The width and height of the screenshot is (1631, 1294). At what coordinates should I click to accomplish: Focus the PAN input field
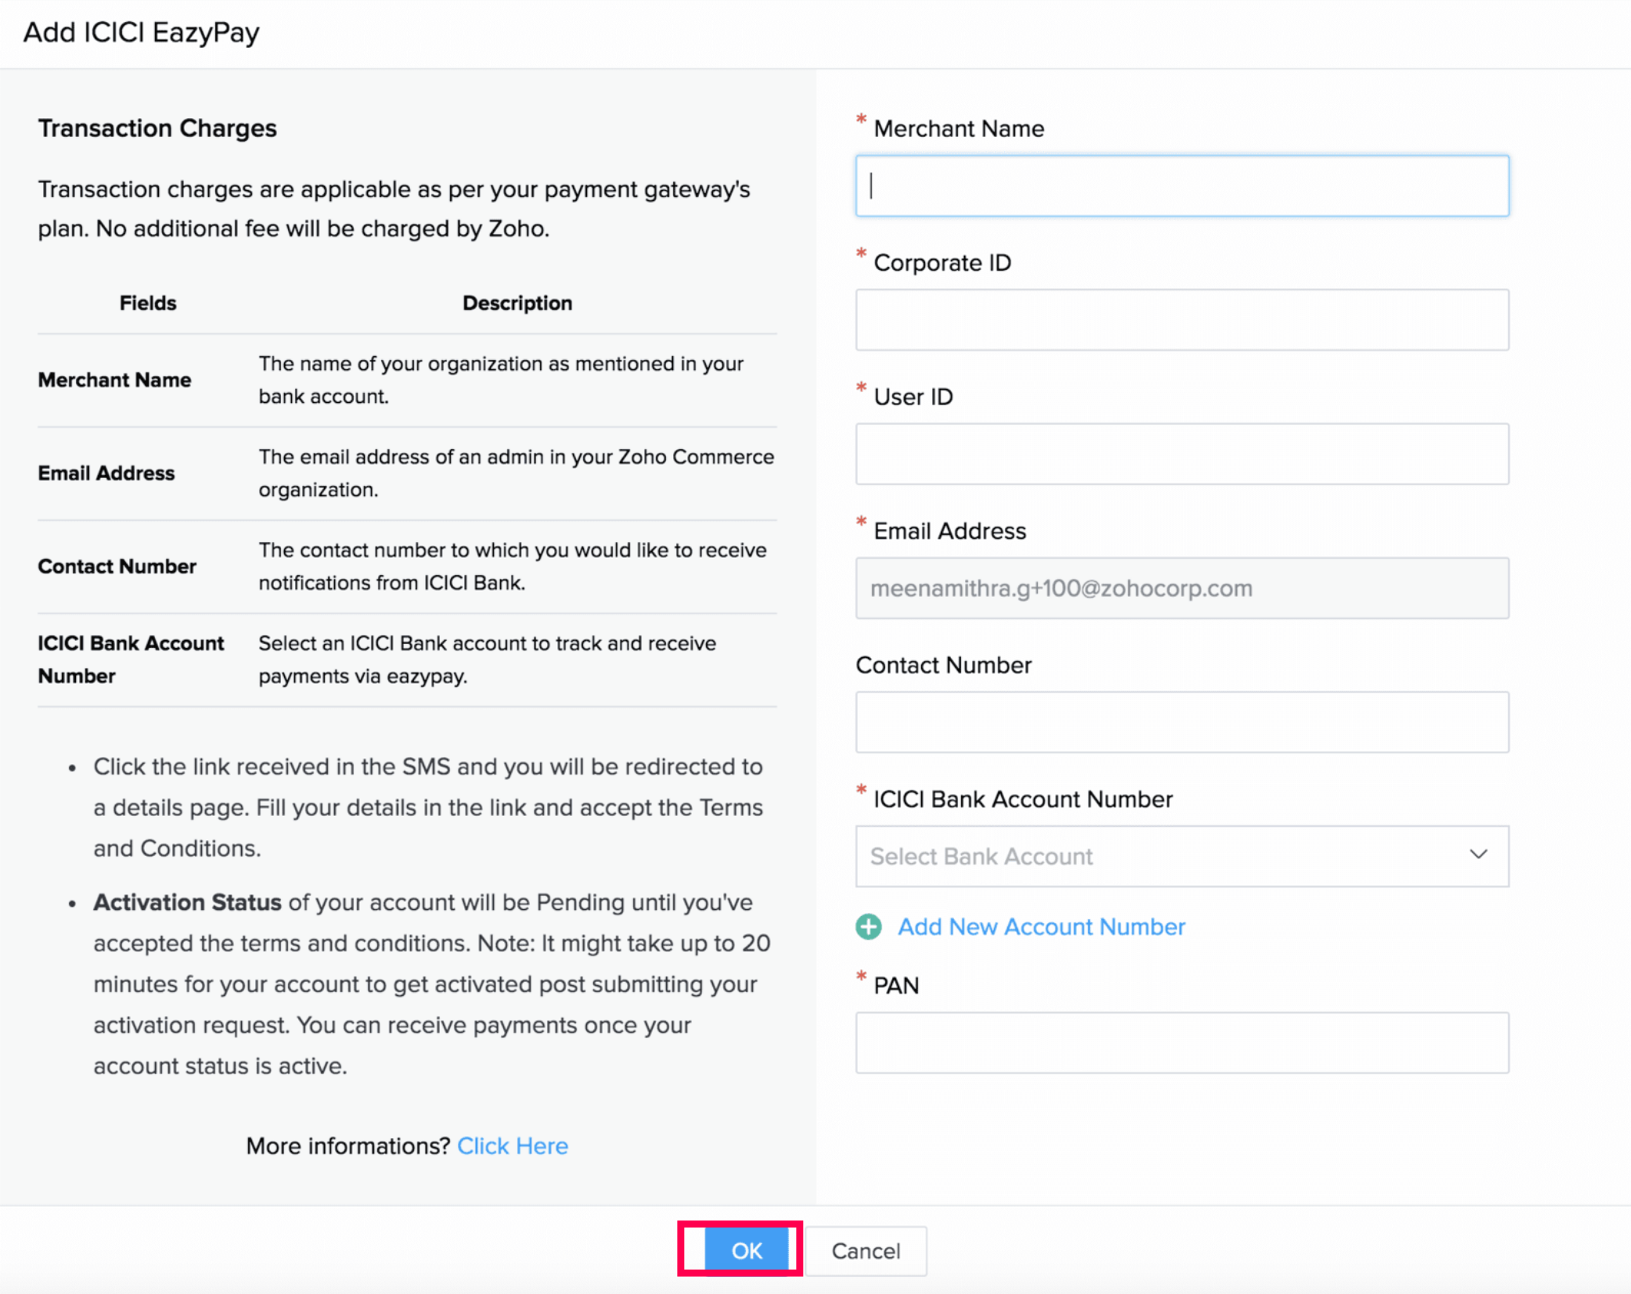1182,1043
